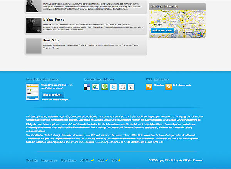Screen dimensions: 231x169
Task: Open the Impressum footer link
Action: tap(49, 160)
